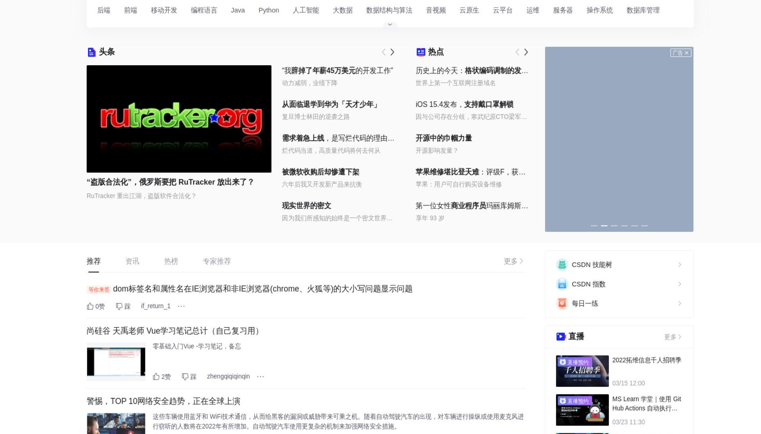Open the 人工智能 category

click(306, 10)
